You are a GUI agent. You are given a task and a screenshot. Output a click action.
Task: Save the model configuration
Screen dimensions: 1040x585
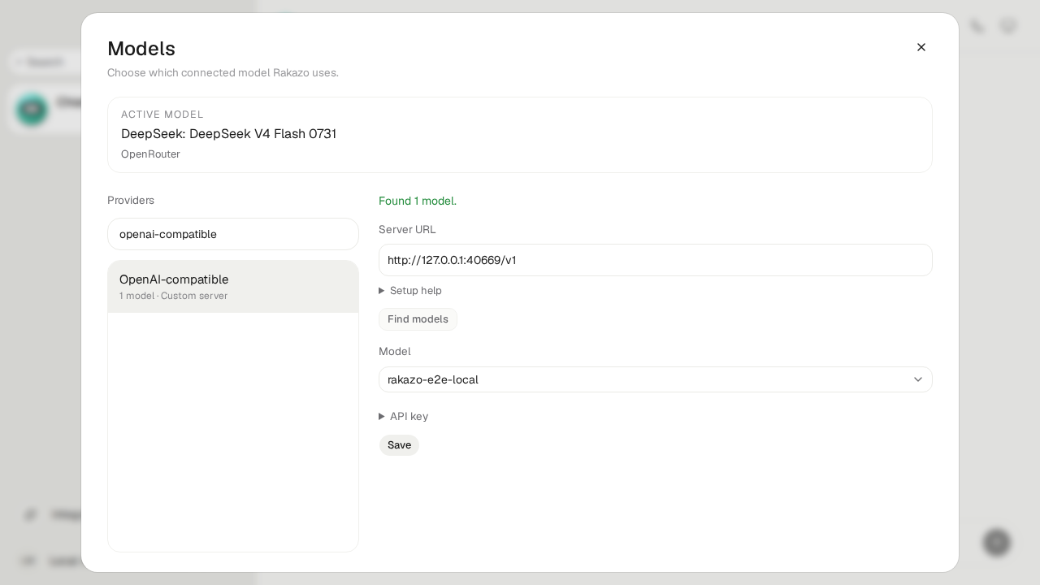pyautogui.click(x=399, y=445)
